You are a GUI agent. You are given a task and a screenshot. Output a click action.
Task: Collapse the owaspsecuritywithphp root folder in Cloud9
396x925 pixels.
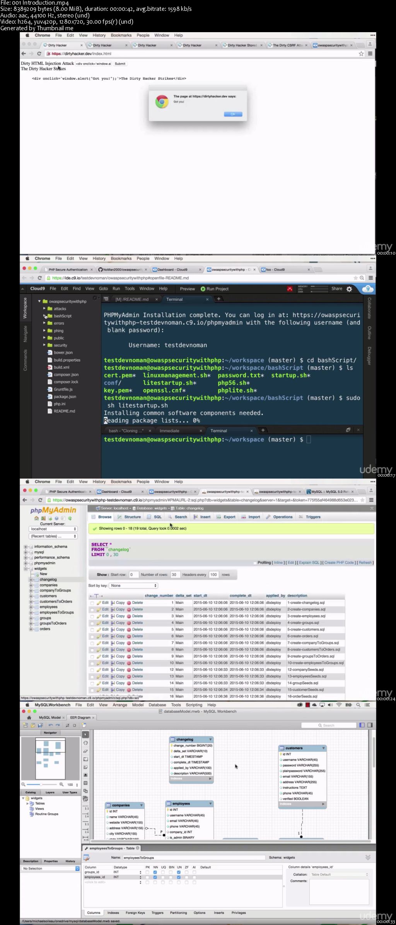pyautogui.click(x=39, y=301)
